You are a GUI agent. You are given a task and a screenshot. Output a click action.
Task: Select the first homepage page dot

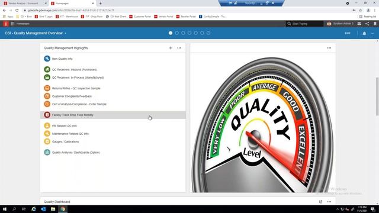point(171,33)
